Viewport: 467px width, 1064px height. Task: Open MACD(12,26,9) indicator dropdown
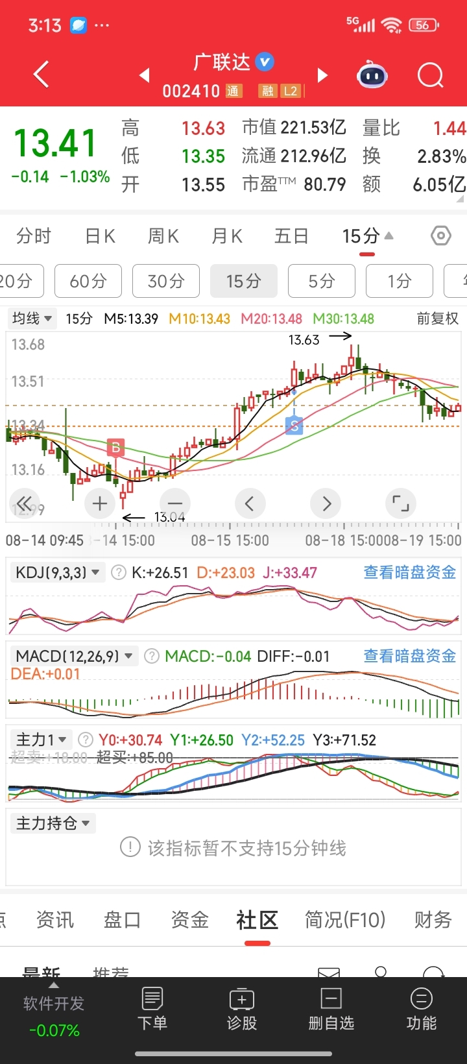(x=74, y=657)
